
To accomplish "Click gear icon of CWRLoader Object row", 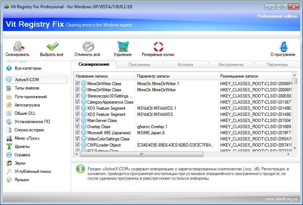I will (x=84, y=145).
